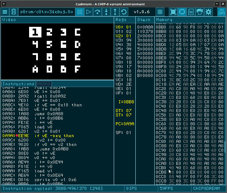This screenshot has width=227, height=193.
Task: Click the ROM chip load icon
Action: (14, 12)
